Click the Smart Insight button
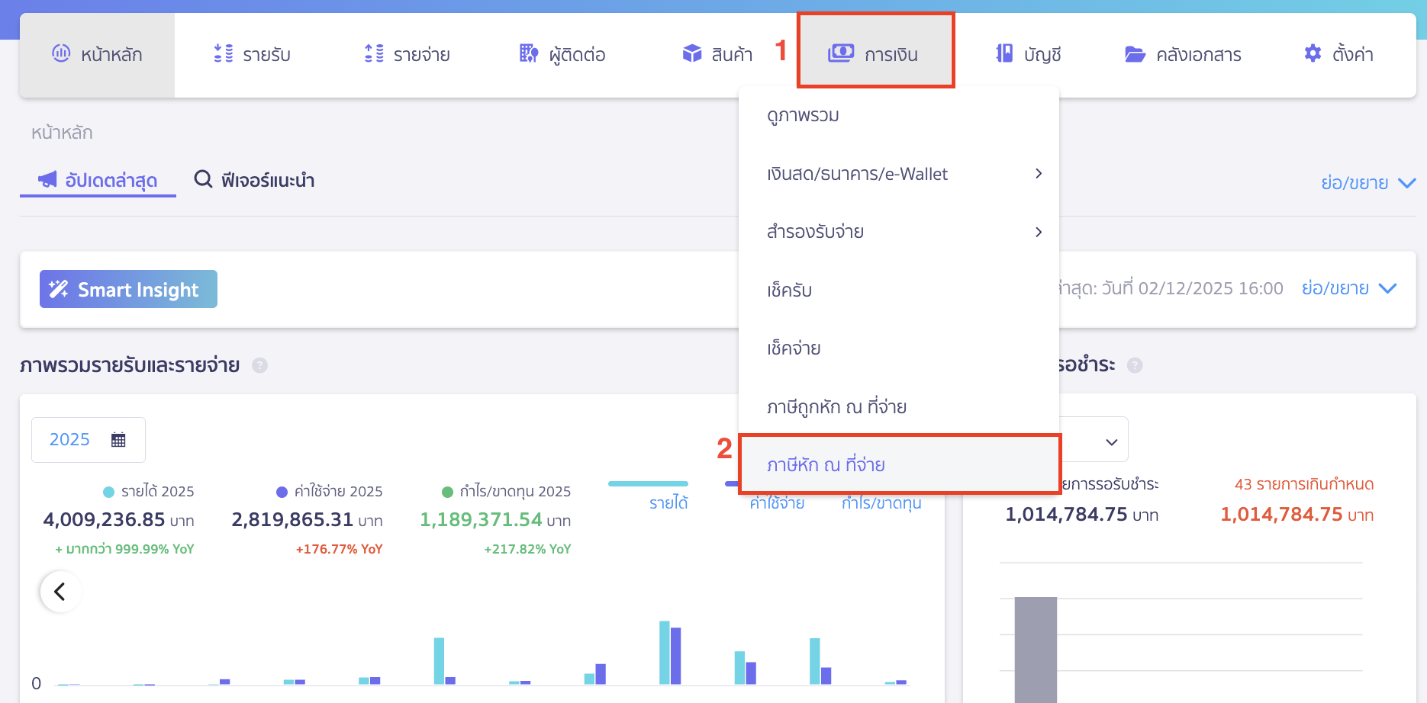The height and width of the screenshot is (703, 1427). [128, 289]
